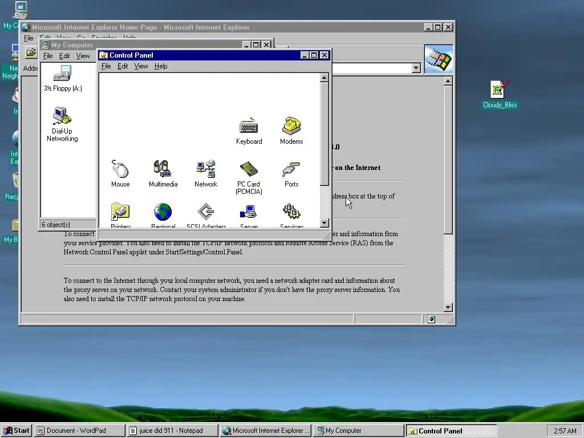The image size is (584, 438).
Task: Click the Start button
Action: [x=17, y=431]
